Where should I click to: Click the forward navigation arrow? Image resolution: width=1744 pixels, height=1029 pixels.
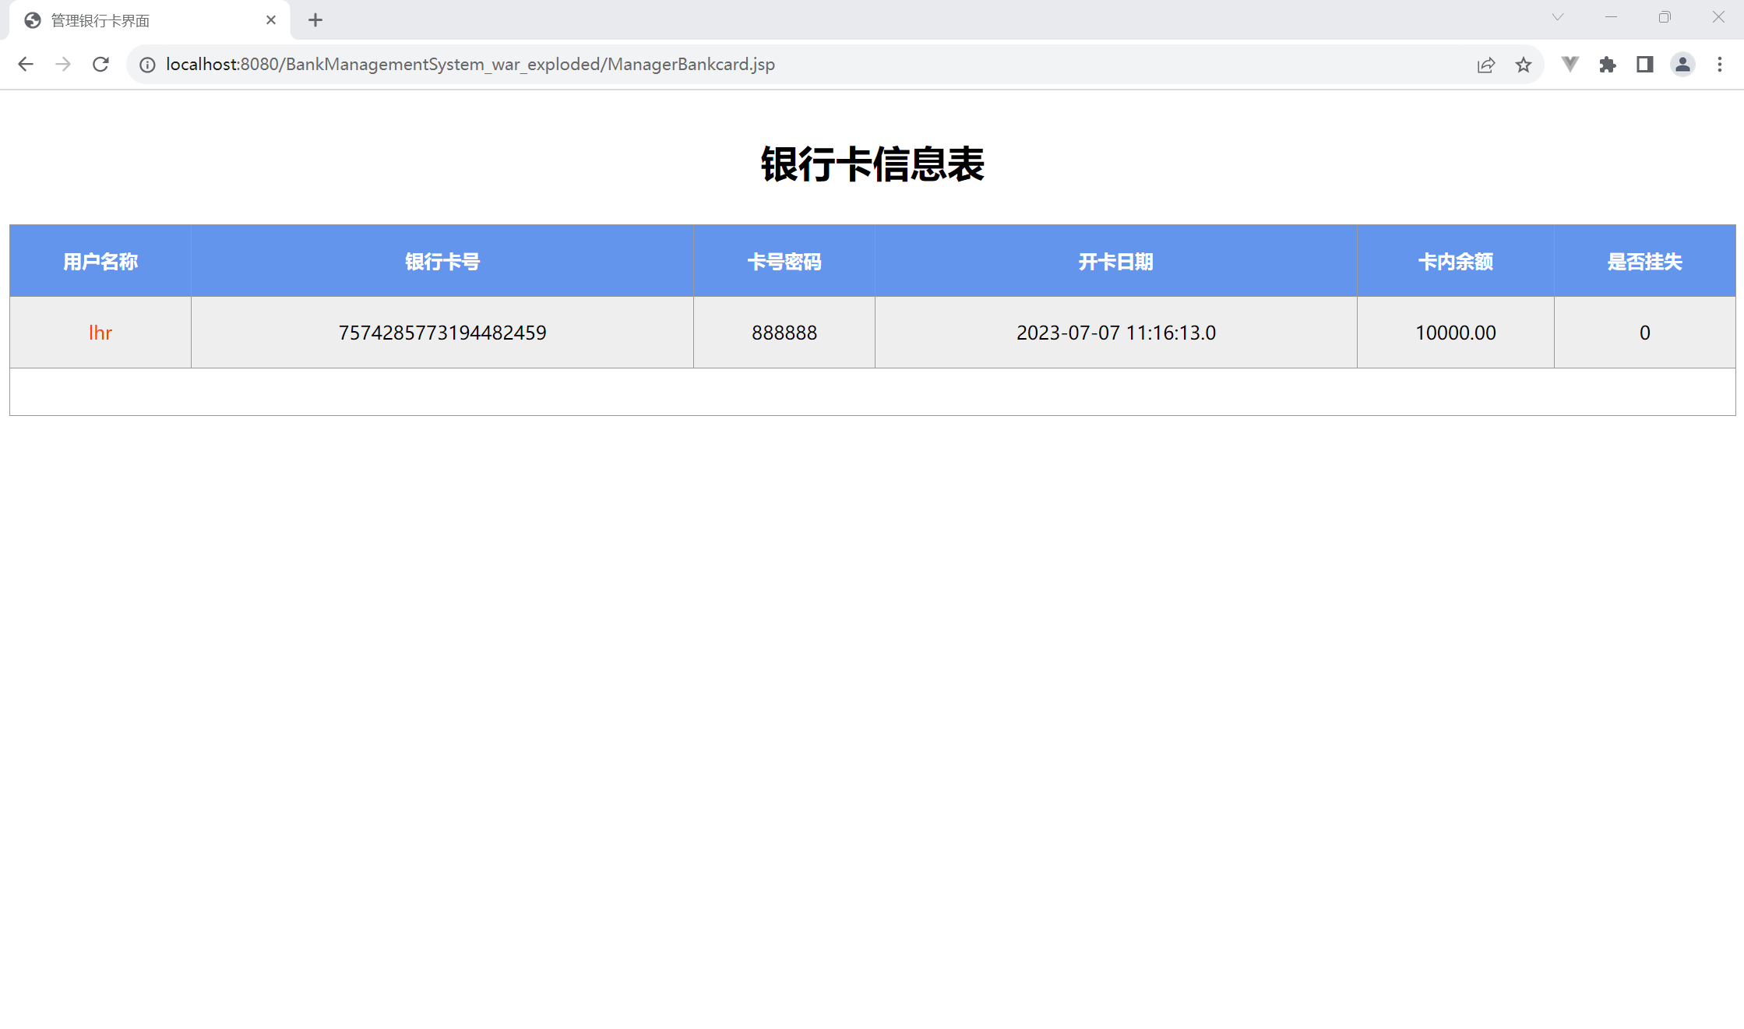tap(63, 65)
